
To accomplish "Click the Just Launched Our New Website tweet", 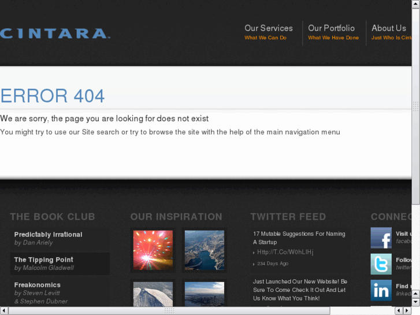I will tap(300, 290).
